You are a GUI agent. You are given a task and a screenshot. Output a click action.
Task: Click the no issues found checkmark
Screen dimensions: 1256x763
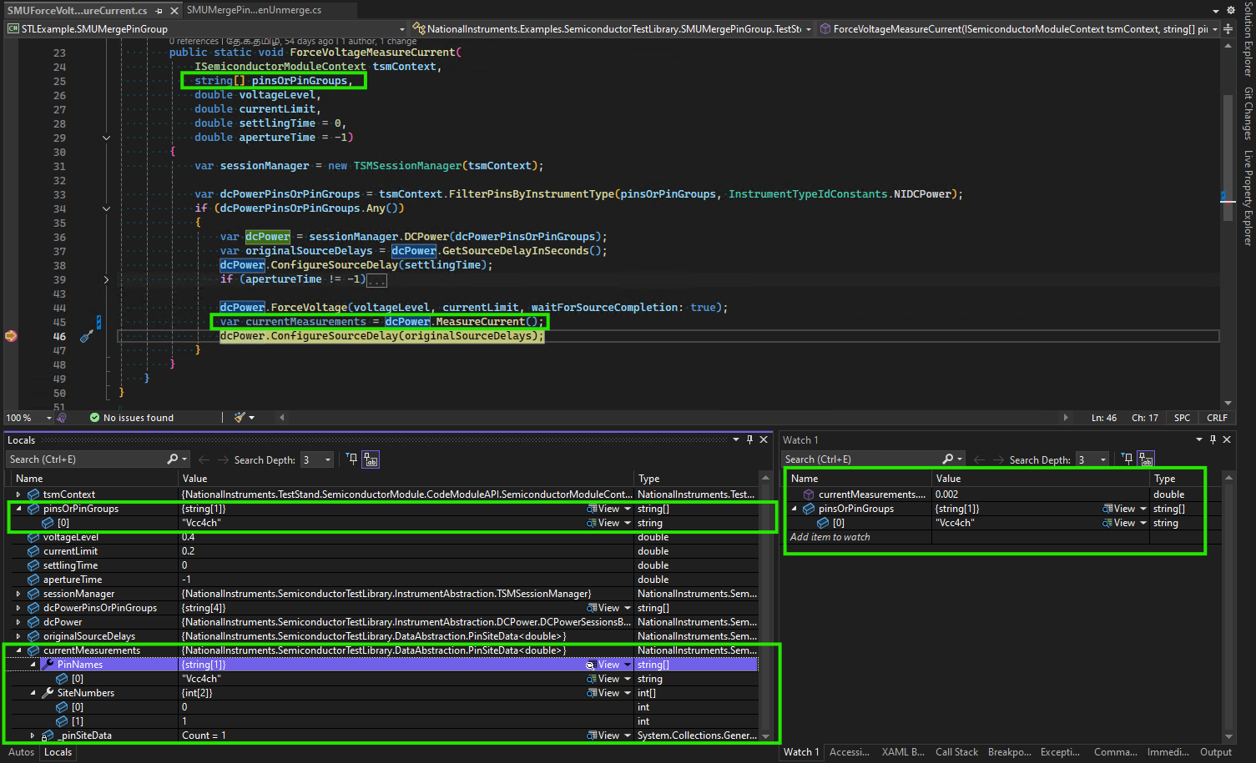(x=95, y=418)
